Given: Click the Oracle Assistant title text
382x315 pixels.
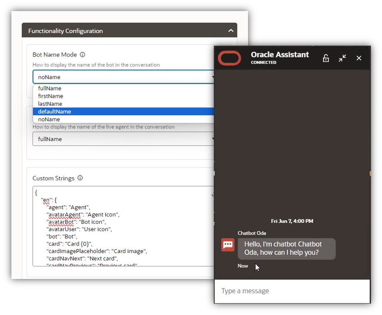Looking at the screenshot, I should [x=280, y=54].
